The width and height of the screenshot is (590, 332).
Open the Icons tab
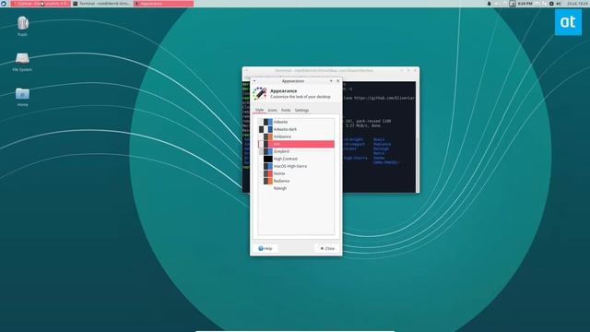tap(272, 111)
